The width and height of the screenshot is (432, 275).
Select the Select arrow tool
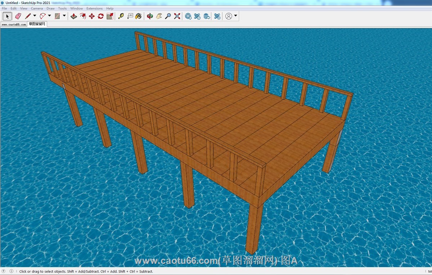click(x=7, y=16)
